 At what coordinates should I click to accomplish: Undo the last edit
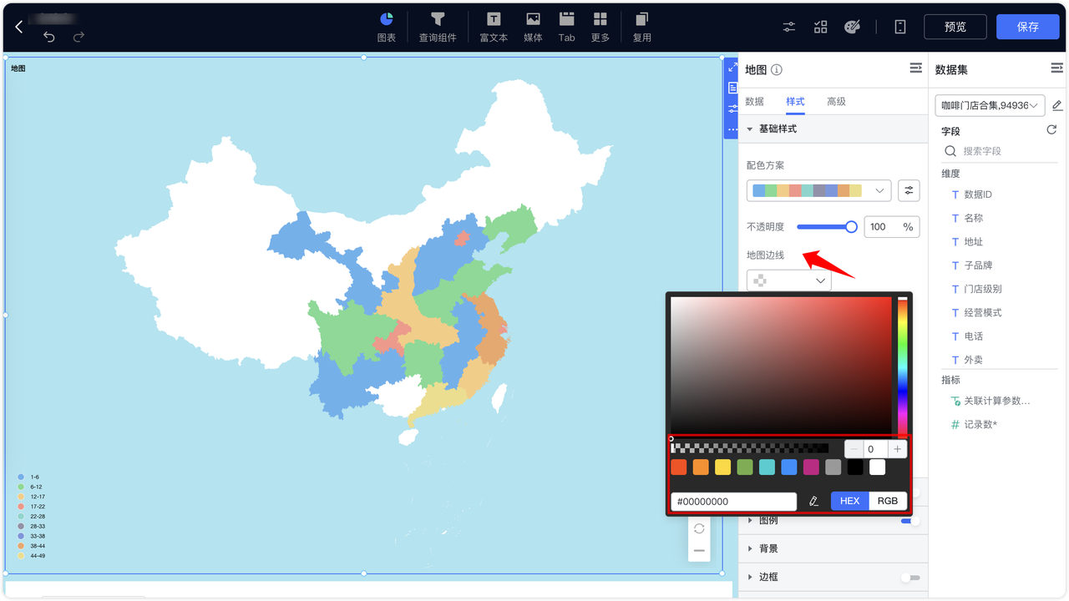click(x=49, y=37)
